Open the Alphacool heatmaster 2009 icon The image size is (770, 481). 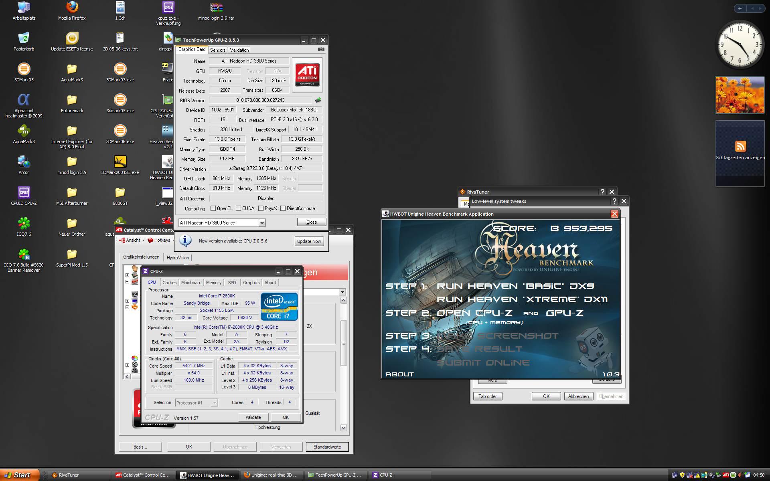click(x=24, y=106)
